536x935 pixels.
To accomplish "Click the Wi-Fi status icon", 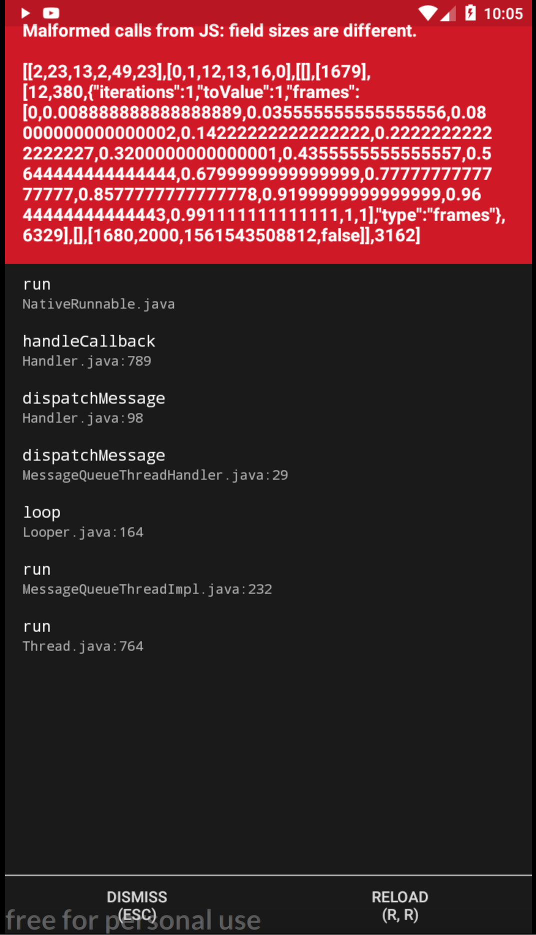I will pyautogui.click(x=427, y=13).
